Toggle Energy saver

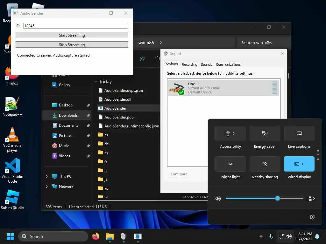(x=265, y=133)
